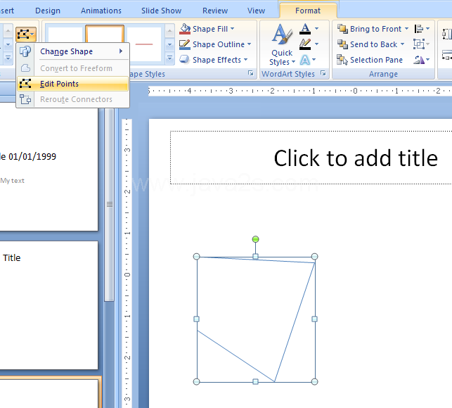Click the Shape Effects icon
Screen dimensions: 452x408
point(185,60)
